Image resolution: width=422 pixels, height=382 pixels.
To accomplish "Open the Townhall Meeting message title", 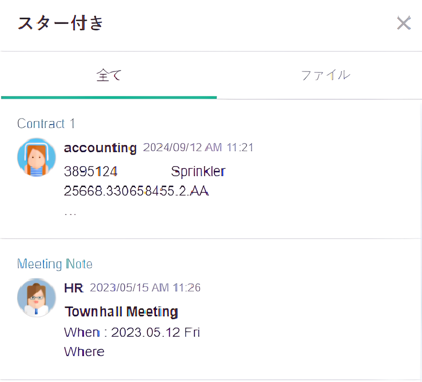I will (x=121, y=312).
